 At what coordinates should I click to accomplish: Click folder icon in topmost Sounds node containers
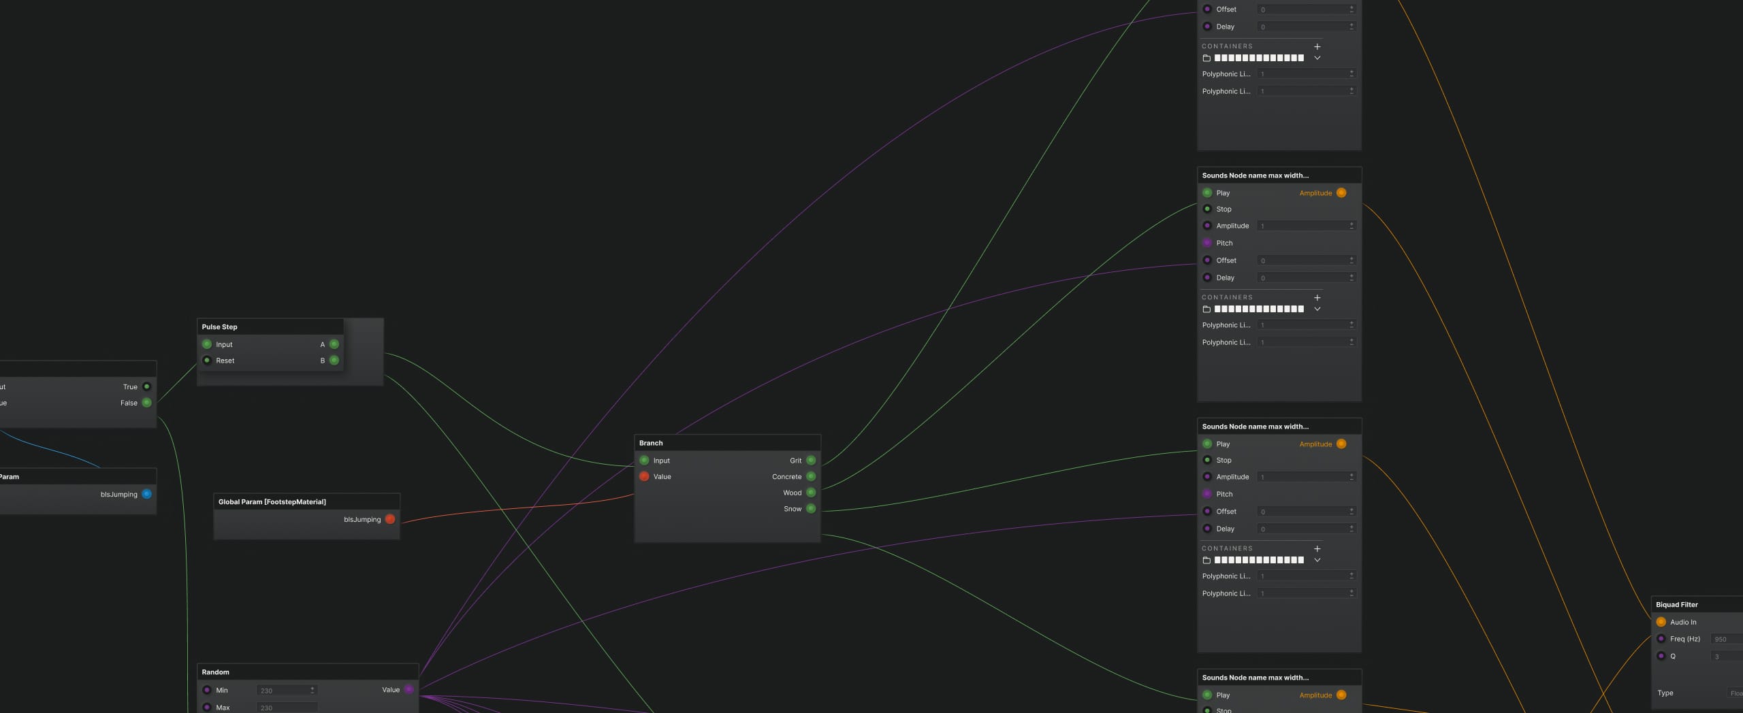click(x=1206, y=59)
